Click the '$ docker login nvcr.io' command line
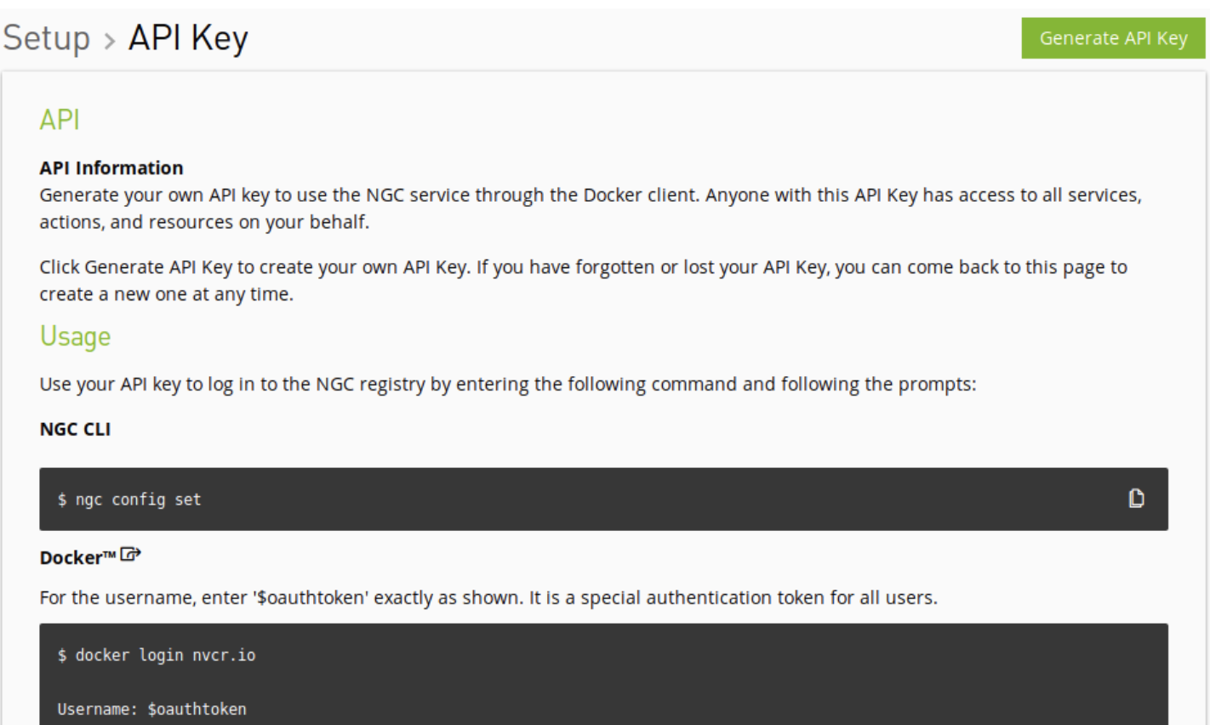Screen dimensions: 1210x725 click(x=157, y=655)
